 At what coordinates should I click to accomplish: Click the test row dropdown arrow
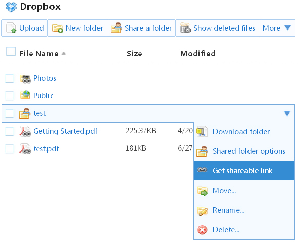[287, 113]
